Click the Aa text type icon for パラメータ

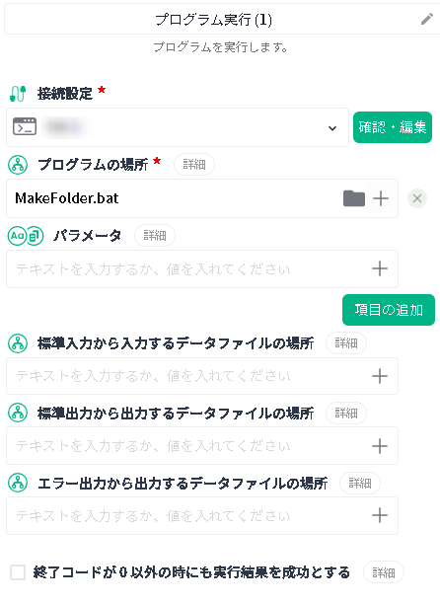click(x=17, y=235)
